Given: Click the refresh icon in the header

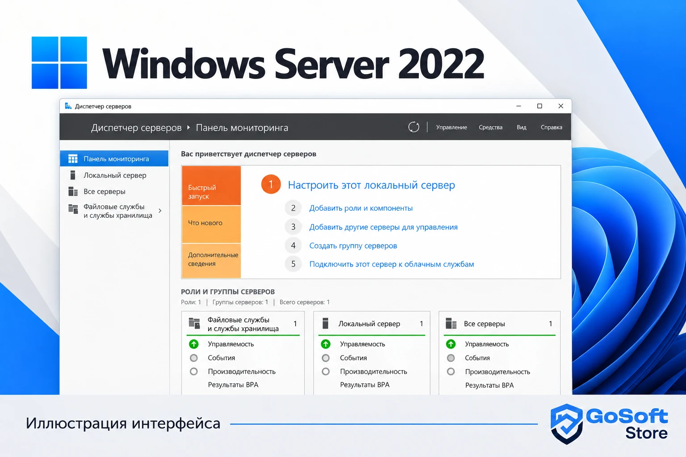Looking at the screenshot, I should pyautogui.click(x=414, y=127).
